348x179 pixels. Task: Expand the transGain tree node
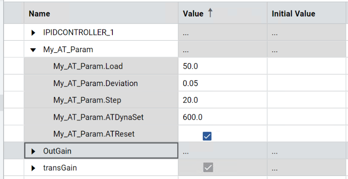[x=33, y=168]
